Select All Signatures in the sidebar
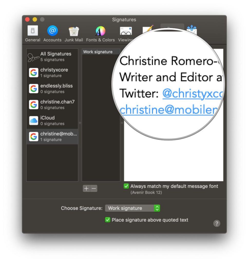The height and width of the screenshot is (262, 249). 56,54
